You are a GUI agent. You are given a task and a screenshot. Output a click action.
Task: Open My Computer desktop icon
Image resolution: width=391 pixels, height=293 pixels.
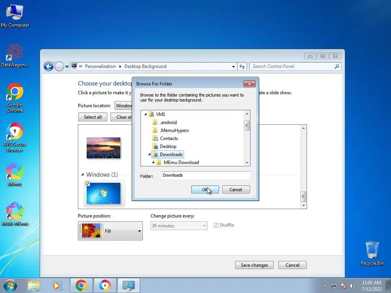15,16
